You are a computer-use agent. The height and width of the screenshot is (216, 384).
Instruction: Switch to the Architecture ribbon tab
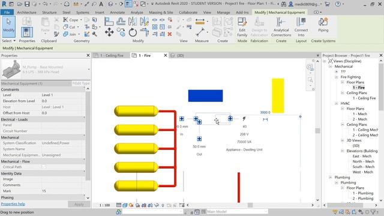coord(26,12)
